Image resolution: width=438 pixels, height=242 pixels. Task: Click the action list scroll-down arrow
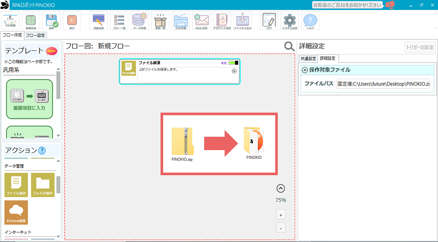pyautogui.click(x=58, y=237)
